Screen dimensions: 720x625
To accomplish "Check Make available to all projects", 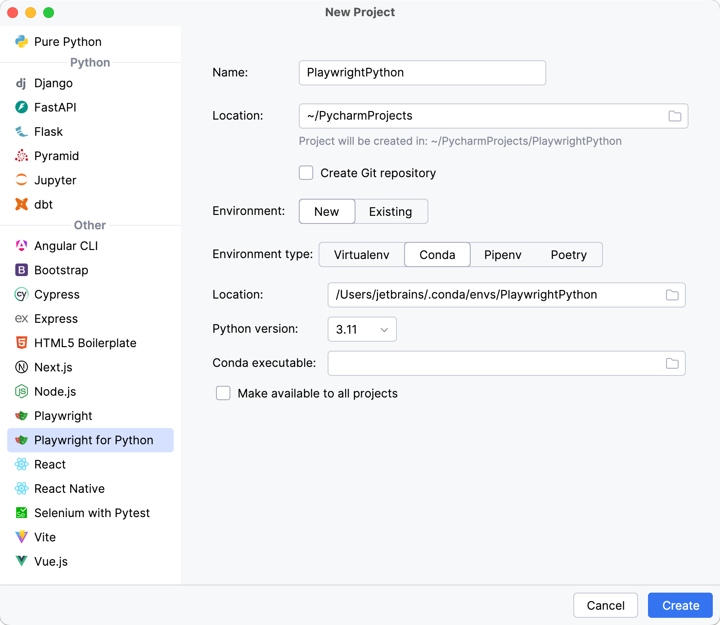I will click(x=223, y=393).
